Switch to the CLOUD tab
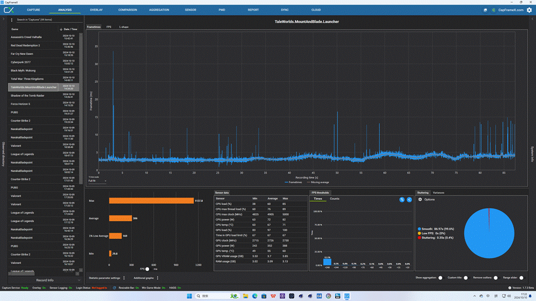 pos(316,10)
